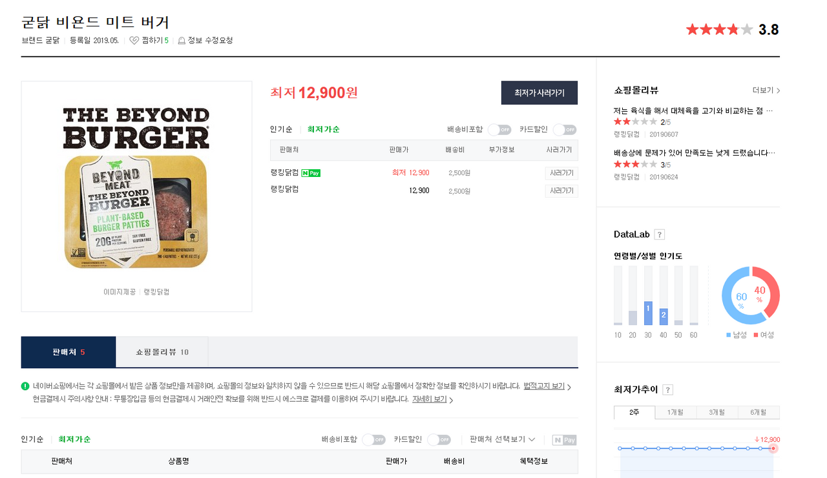Select the 1개월 price trend tab
Image resolution: width=827 pixels, height=478 pixels.
point(674,412)
